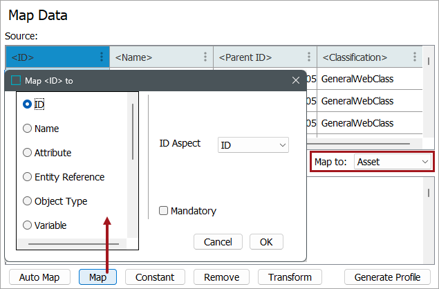Image resolution: width=439 pixels, height=289 pixels.
Task: Confirm mapping with the OK button
Action: (266, 242)
